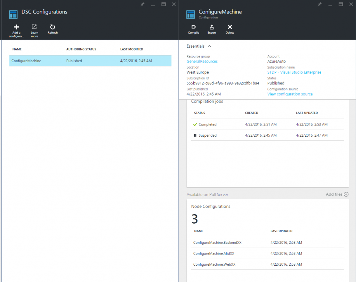356x282 pixels.
Task: Select the ConfigureMachine configuration row
Action: click(52, 61)
